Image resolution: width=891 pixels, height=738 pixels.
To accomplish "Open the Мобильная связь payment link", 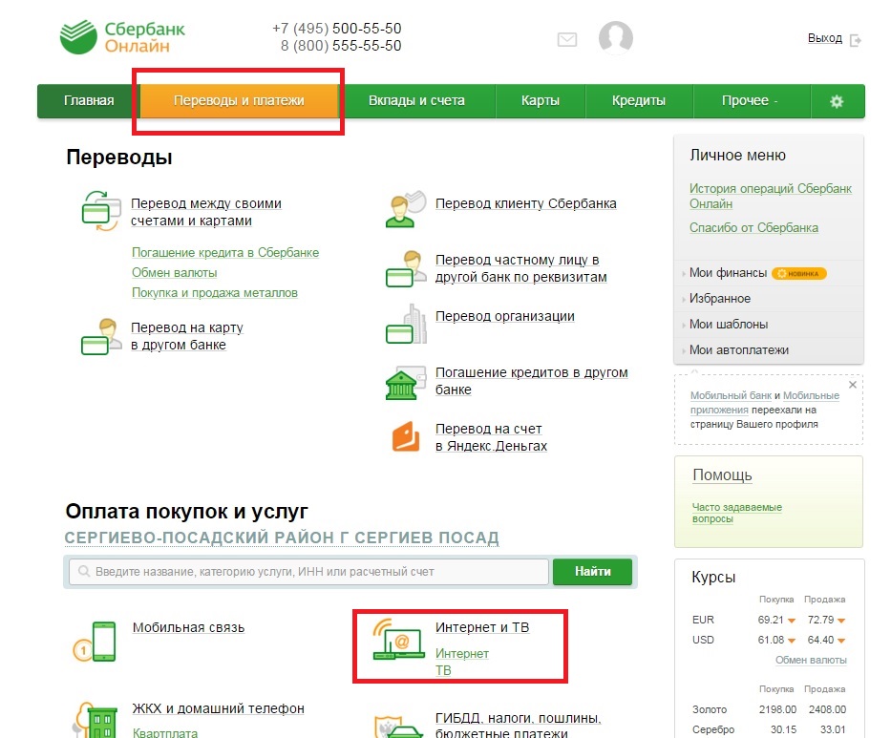I will (x=189, y=628).
